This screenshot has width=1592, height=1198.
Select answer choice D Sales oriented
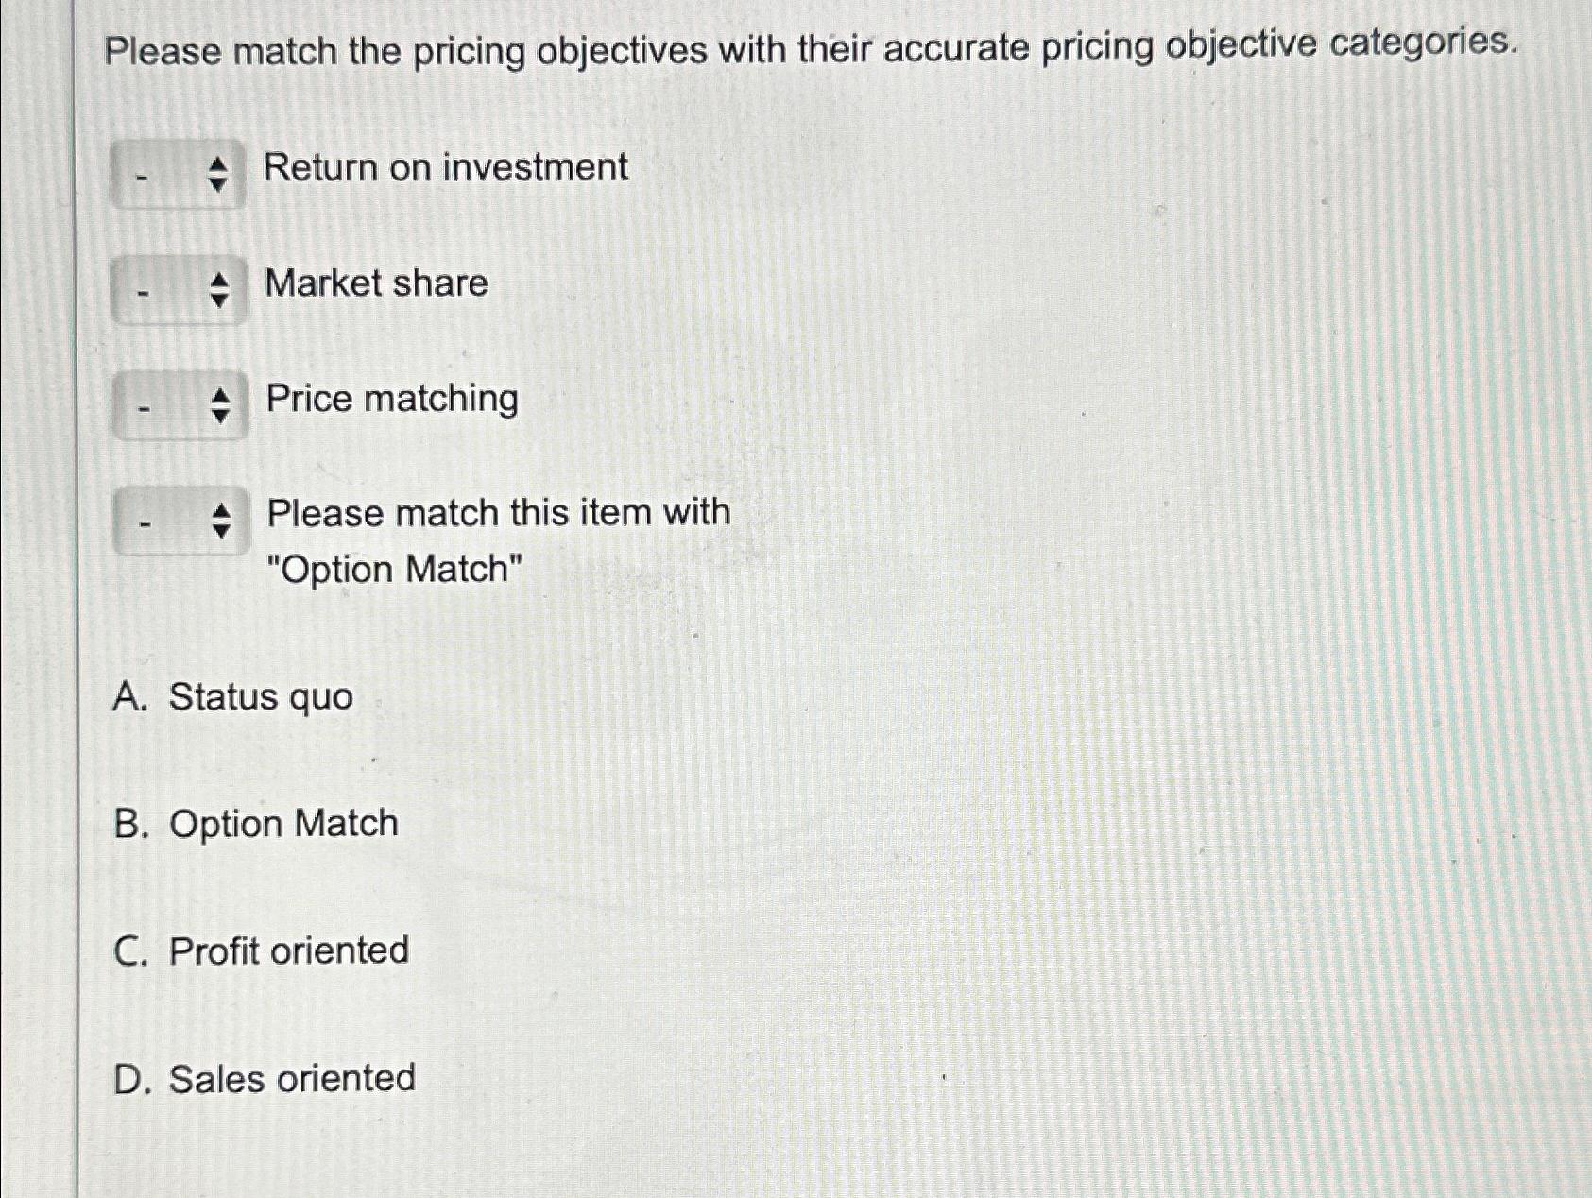pos(265,1078)
